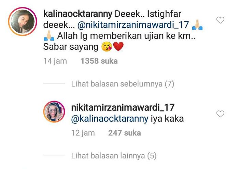
Task: Expand 'Lihat balasan lainnya (5)'
Action: click(x=114, y=156)
